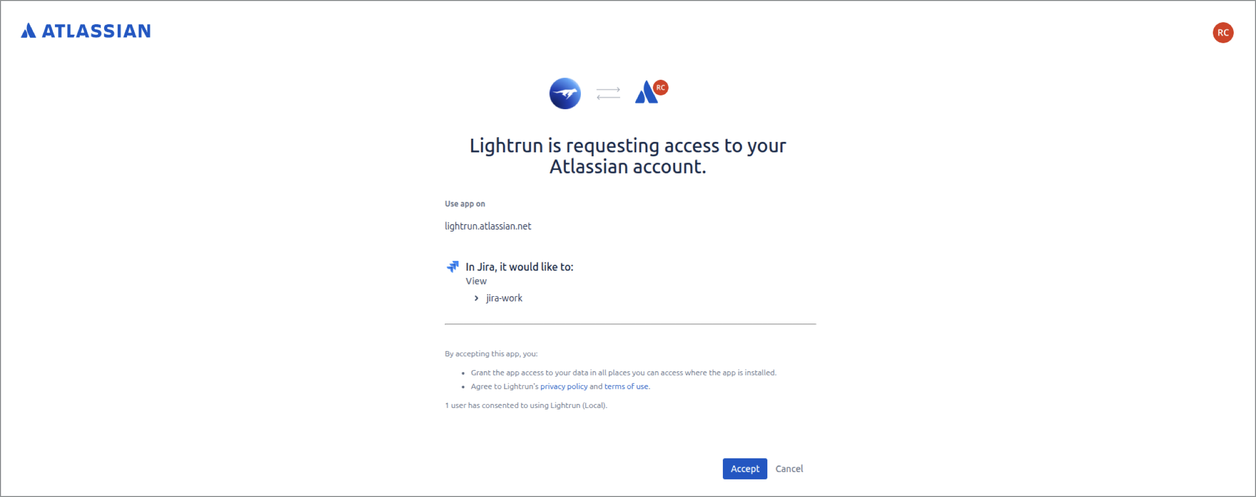Click the two-way arrows exchange icon

(608, 94)
